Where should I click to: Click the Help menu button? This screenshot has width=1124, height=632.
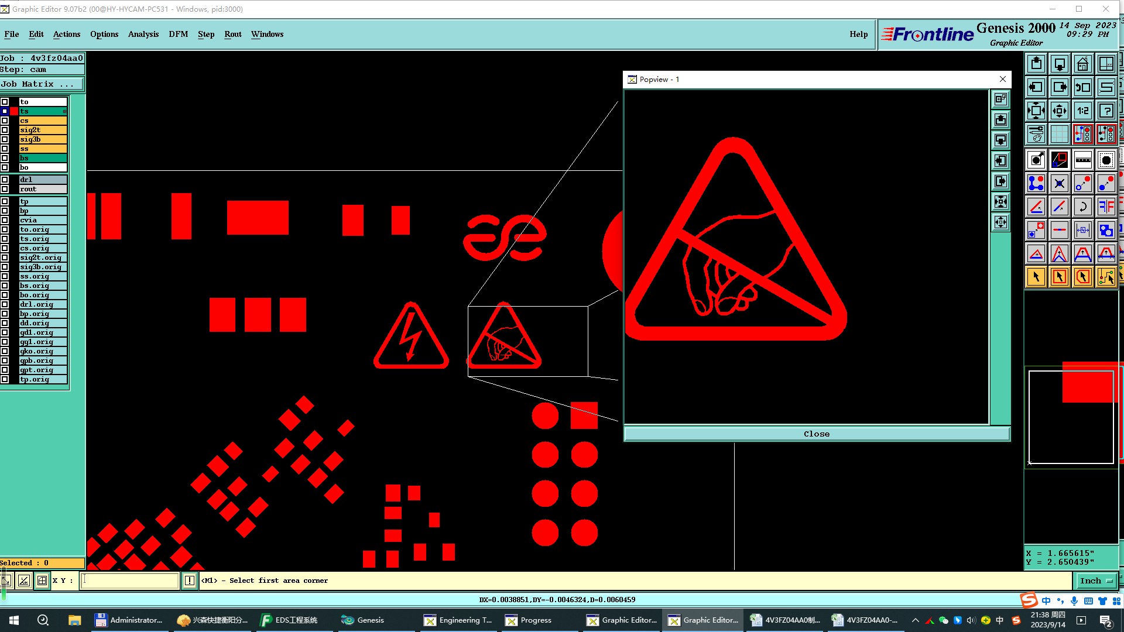click(x=858, y=34)
